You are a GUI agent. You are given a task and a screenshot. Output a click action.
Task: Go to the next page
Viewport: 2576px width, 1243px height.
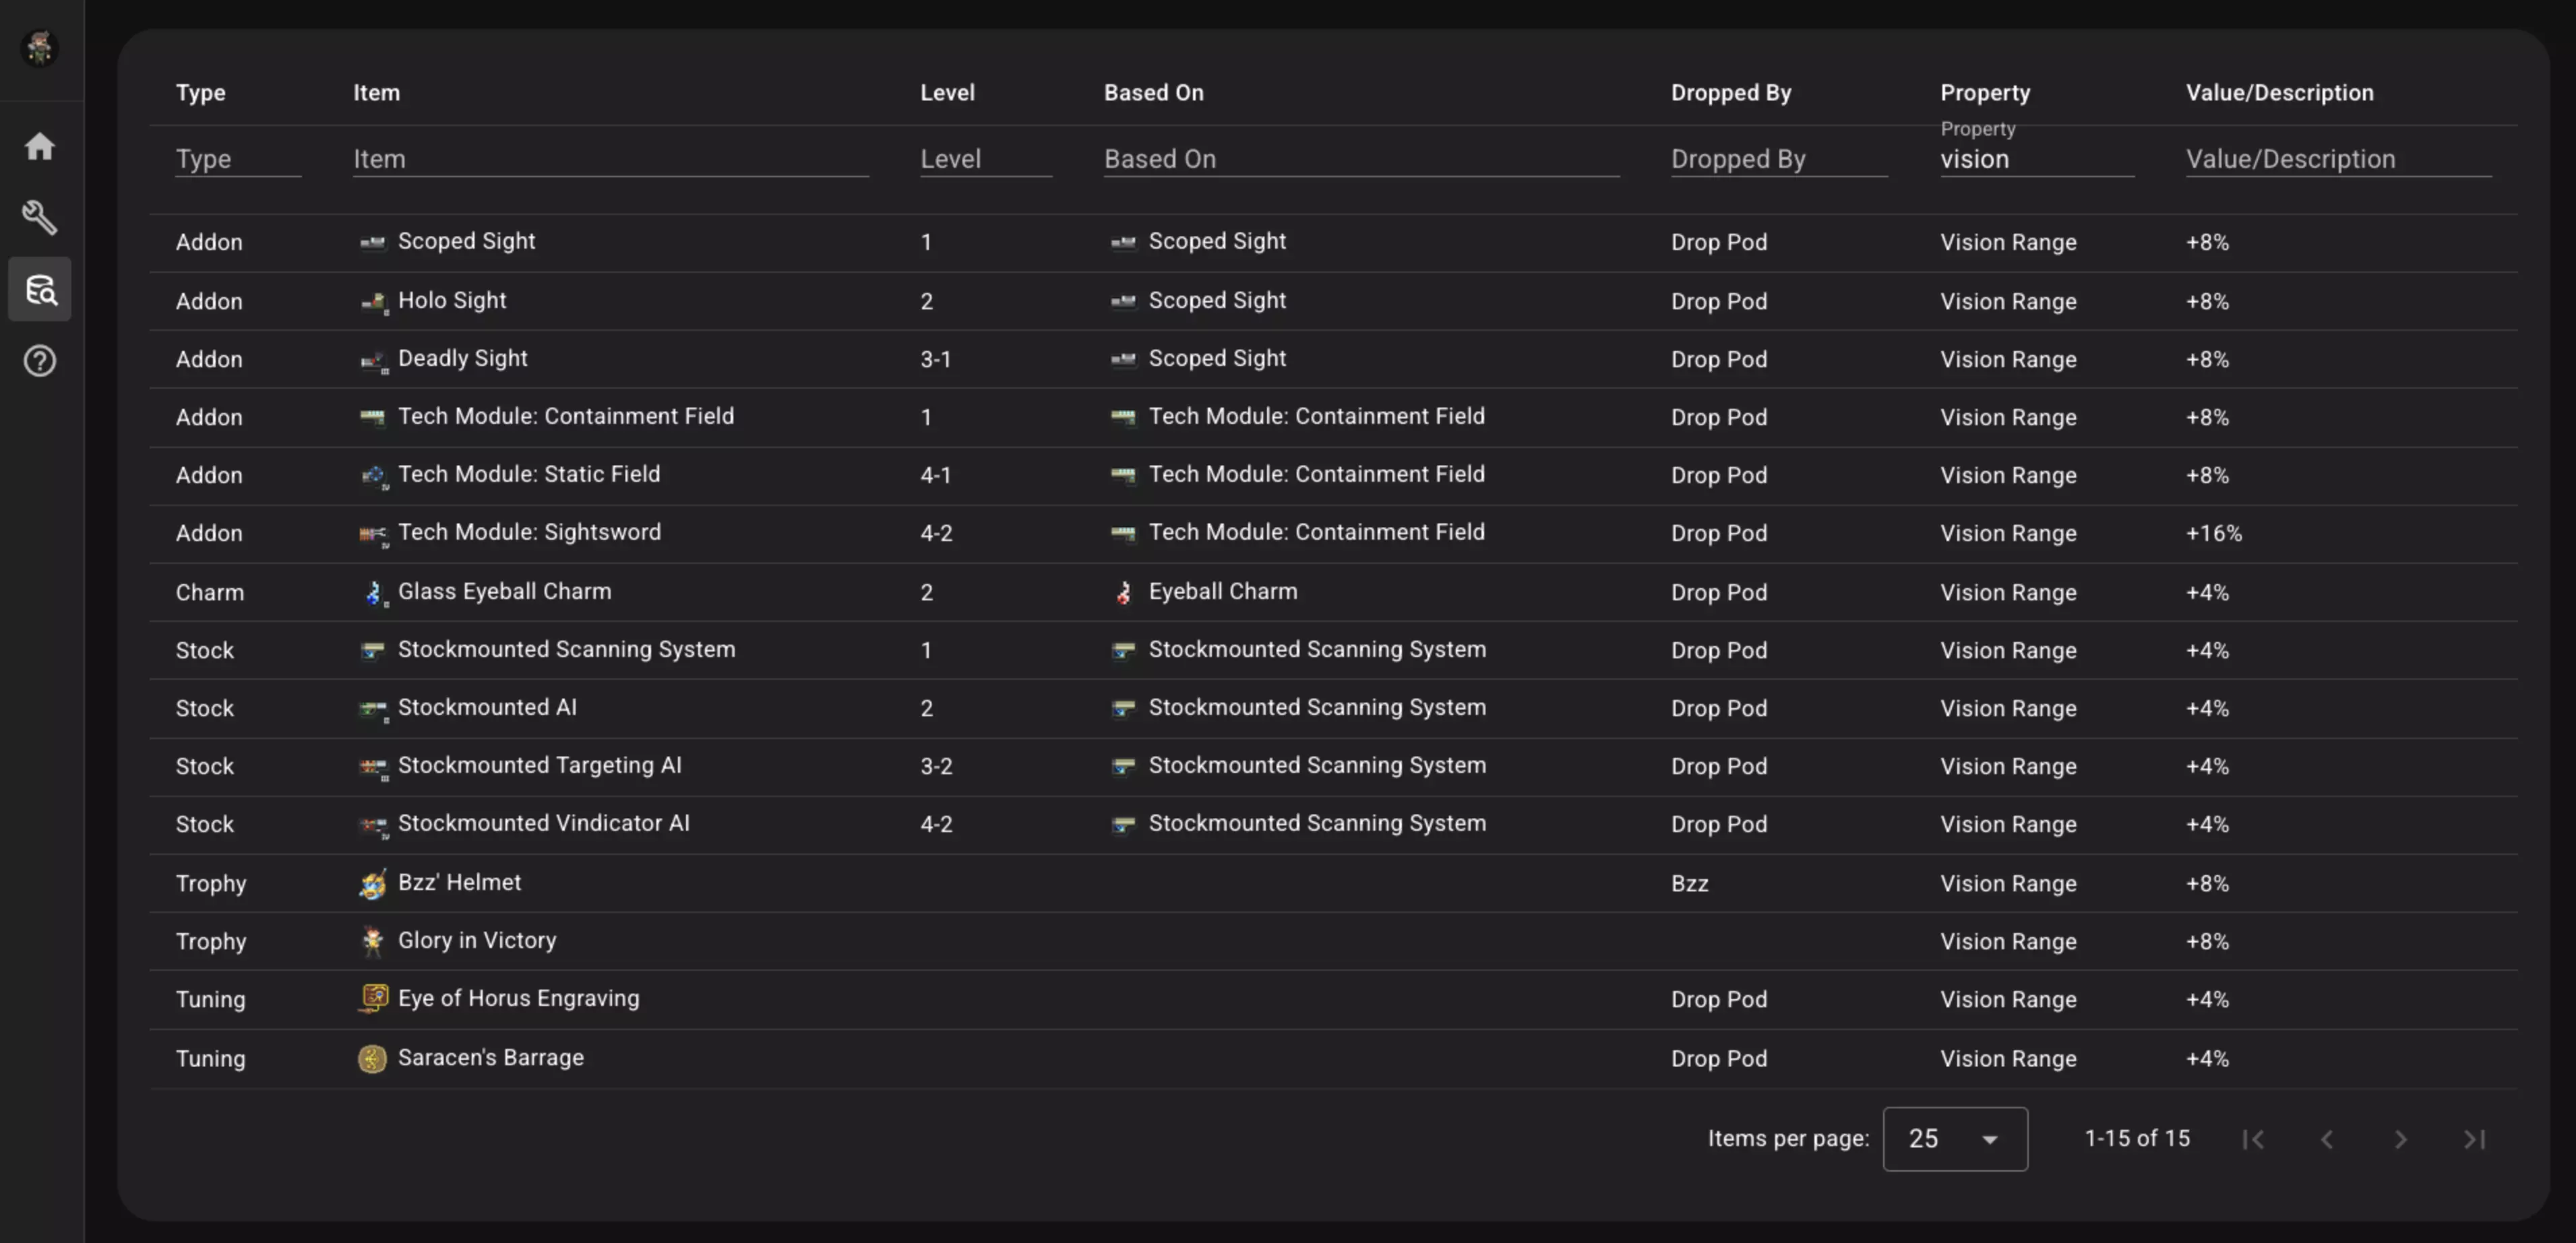pos(2400,1139)
